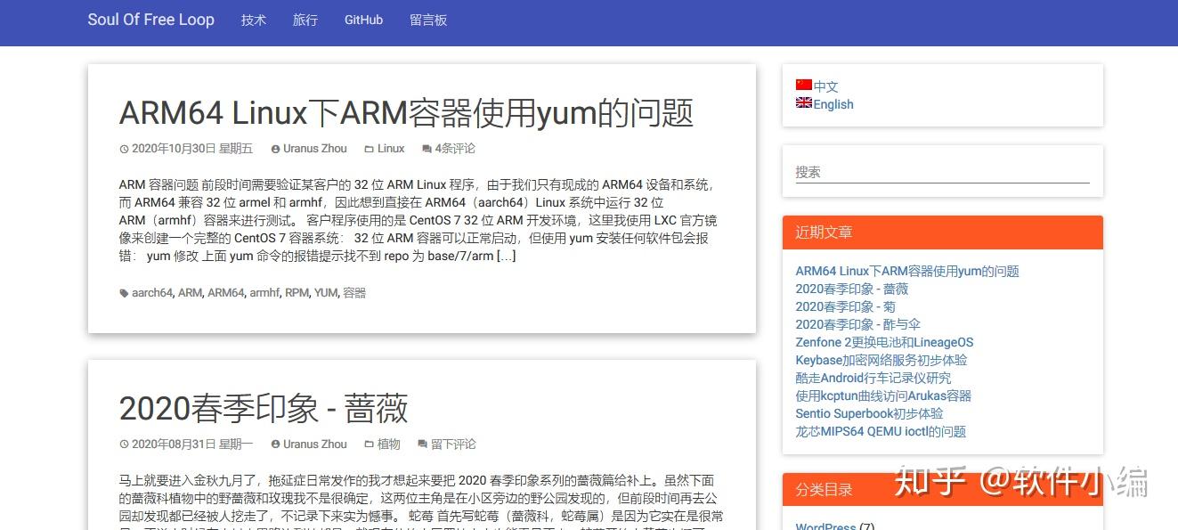This screenshot has height=530, width=1178.
Task: Click the folder icon next to Linux
Action: (370, 149)
